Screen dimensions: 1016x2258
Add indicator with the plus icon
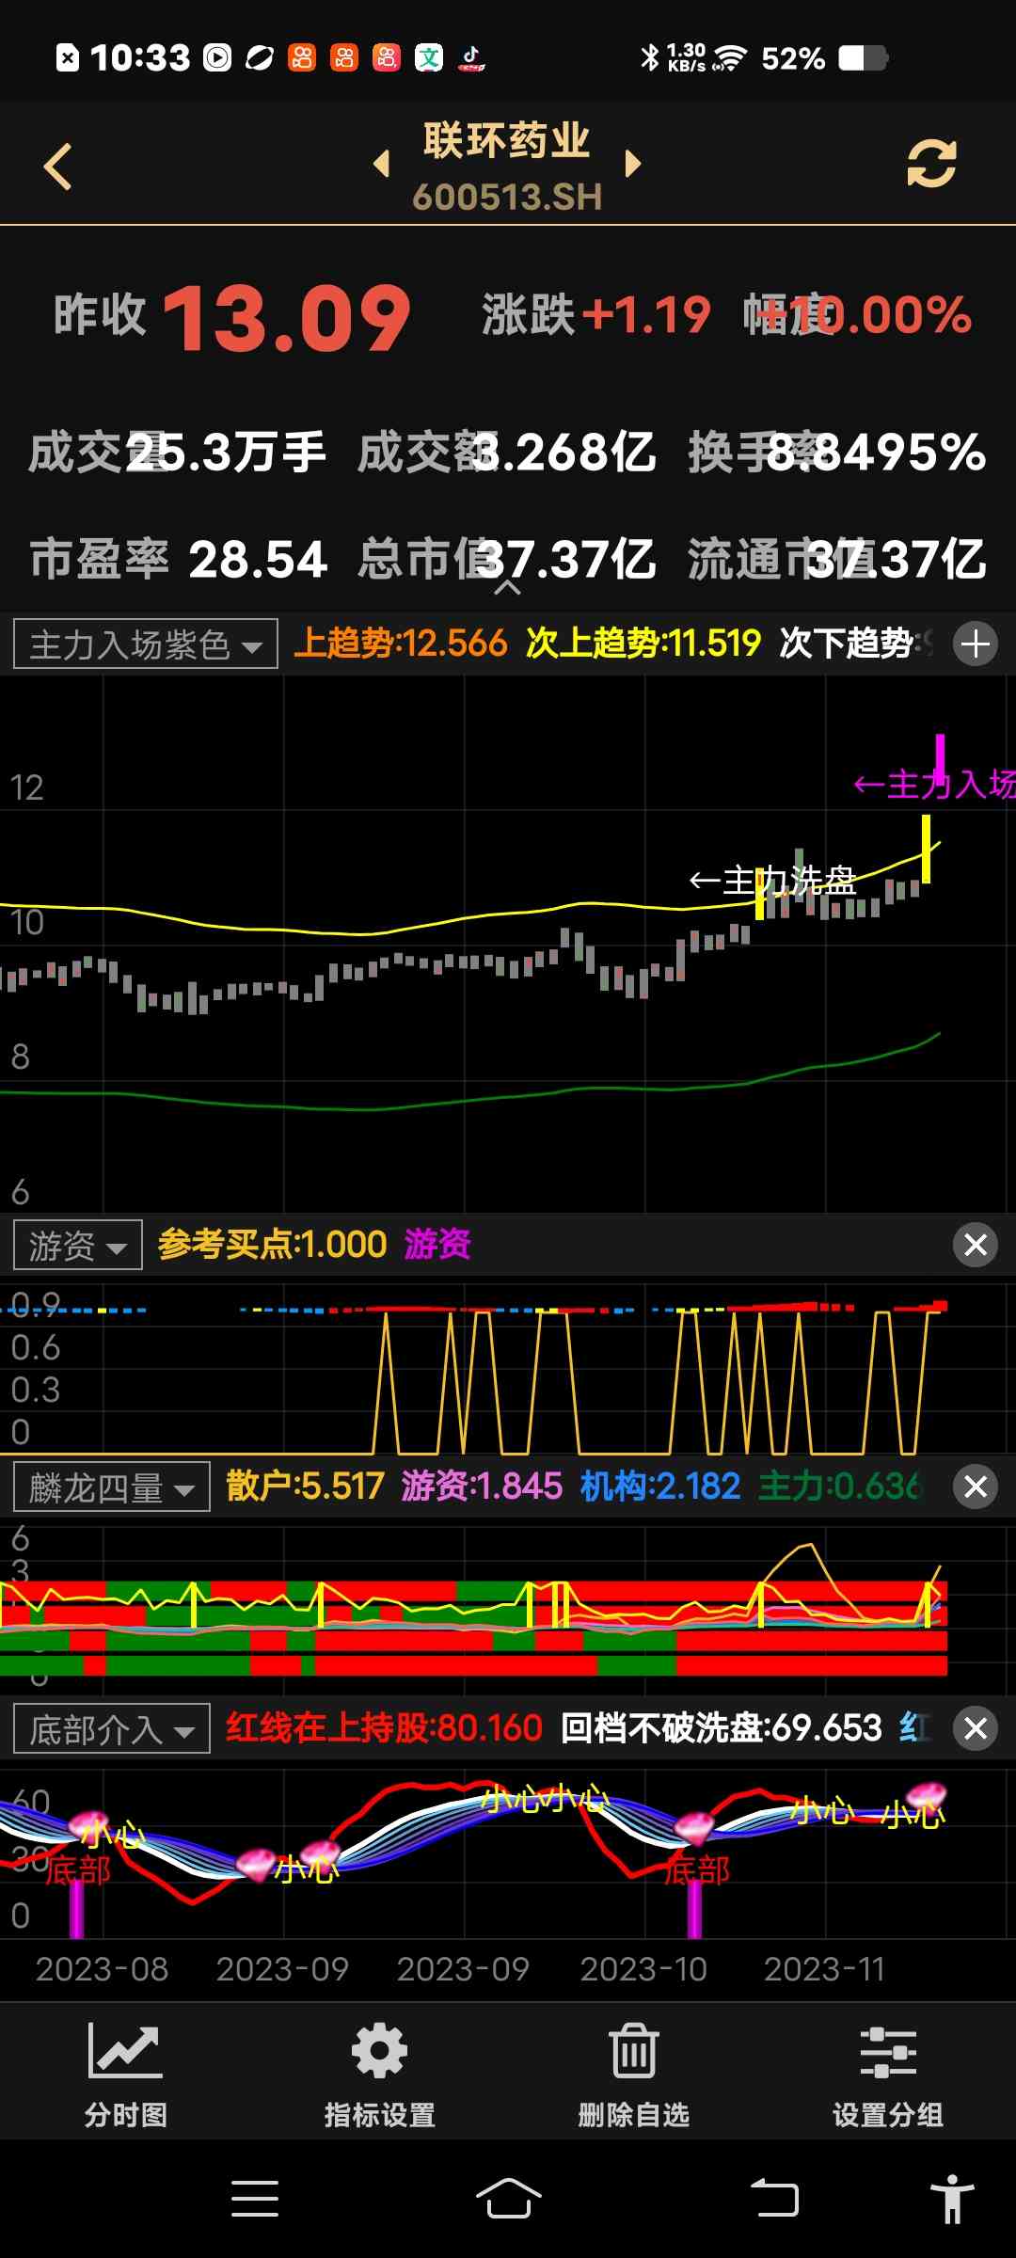click(975, 644)
